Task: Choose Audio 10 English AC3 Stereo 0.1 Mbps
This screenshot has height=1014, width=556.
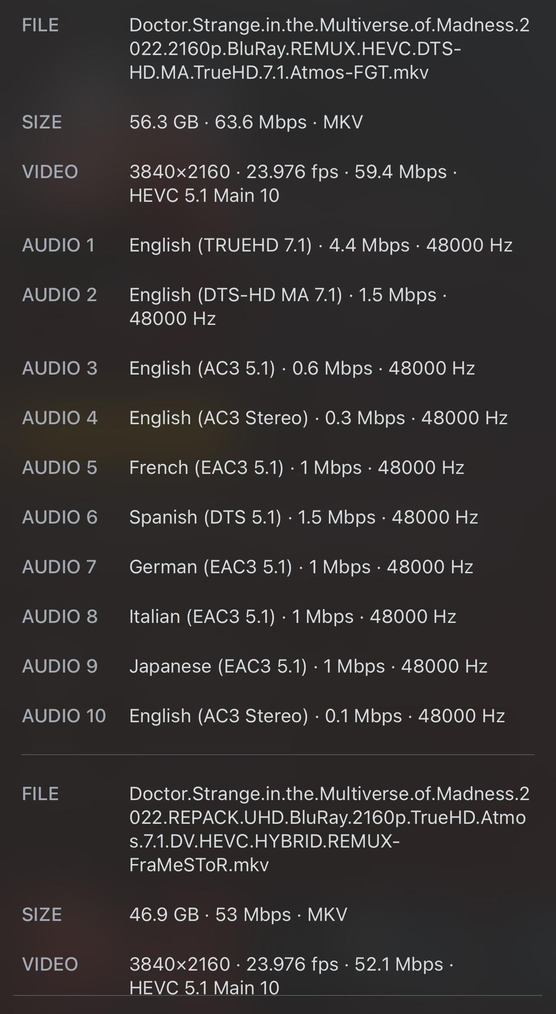Action: pos(317,716)
